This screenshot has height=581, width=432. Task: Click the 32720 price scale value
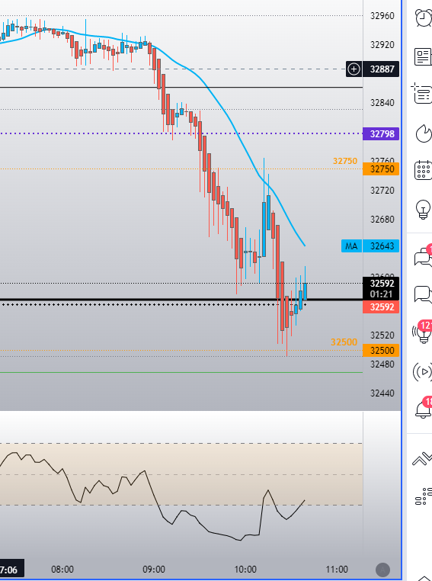pyautogui.click(x=382, y=191)
